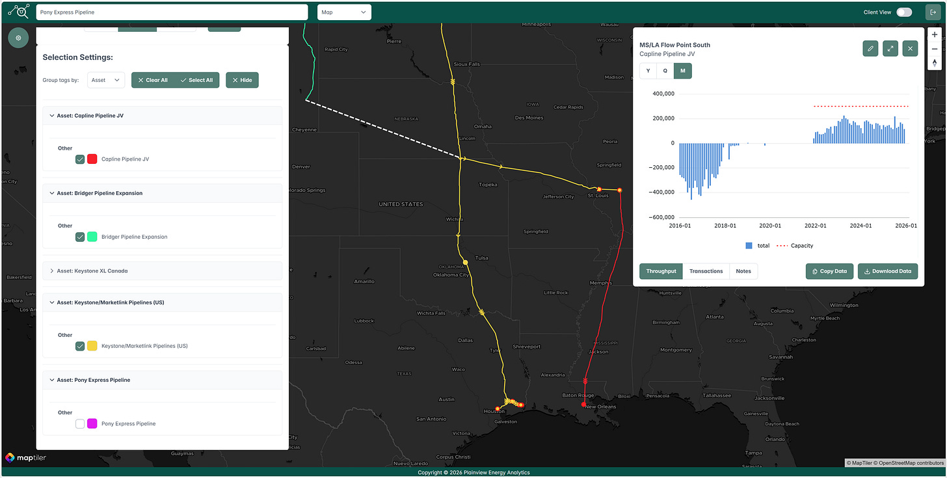
Task: Expand the chart panel to fullscreen
Action: tap(890, 47)
